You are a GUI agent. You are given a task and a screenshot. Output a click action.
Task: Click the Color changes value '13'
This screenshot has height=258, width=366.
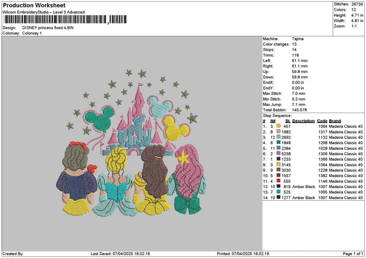tap(294, 44)
